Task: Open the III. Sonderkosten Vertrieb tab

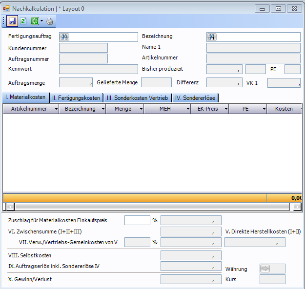Action: click(x=137, y=97)
